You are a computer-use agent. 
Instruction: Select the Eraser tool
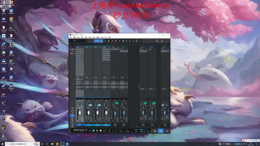109,41
